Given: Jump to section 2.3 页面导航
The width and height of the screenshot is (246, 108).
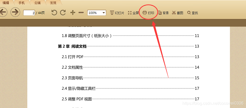Looking at the screenshot, I should pos(130,78).
